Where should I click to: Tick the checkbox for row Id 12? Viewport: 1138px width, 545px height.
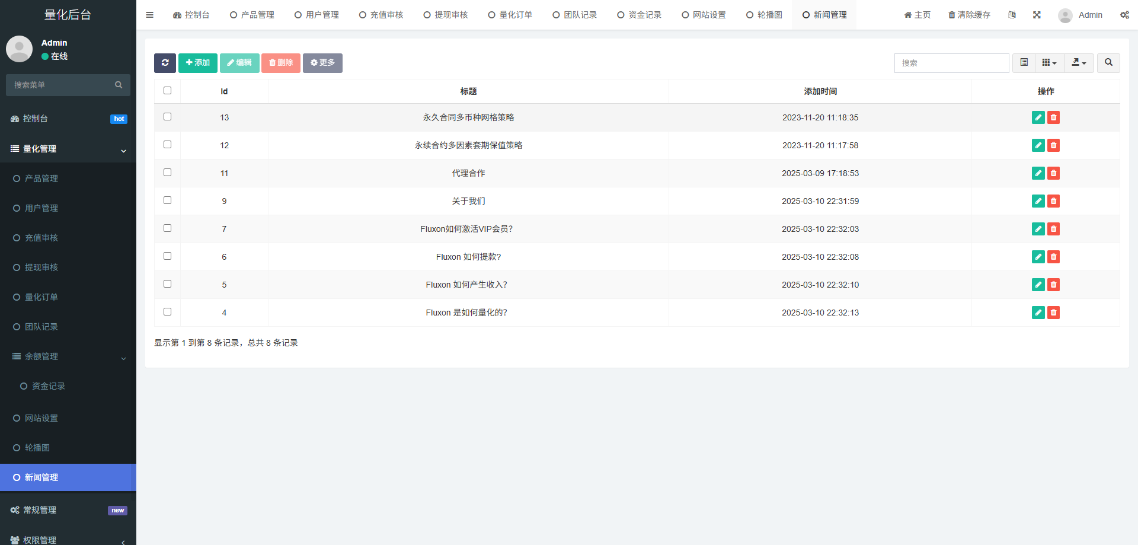[167, 145]
